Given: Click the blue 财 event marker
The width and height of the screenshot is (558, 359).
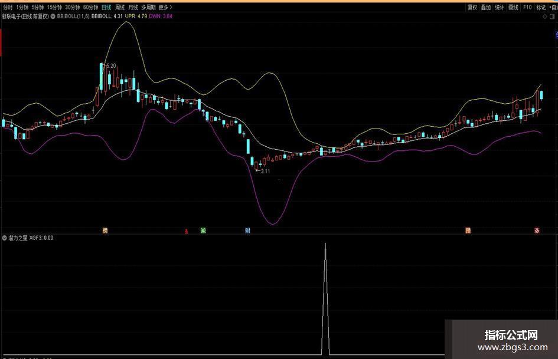Looking at the screenshot, I should pos(247,230).
